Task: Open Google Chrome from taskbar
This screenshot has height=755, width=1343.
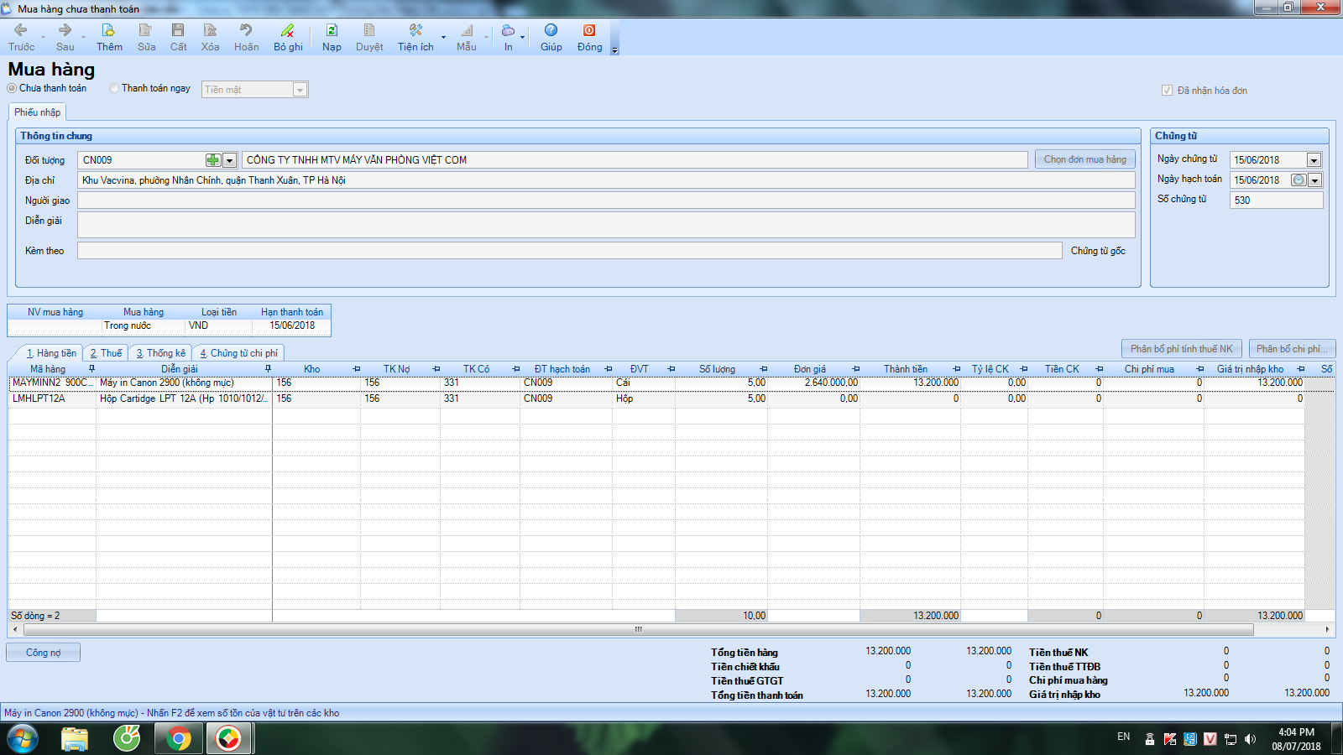Action: (178, 739)
